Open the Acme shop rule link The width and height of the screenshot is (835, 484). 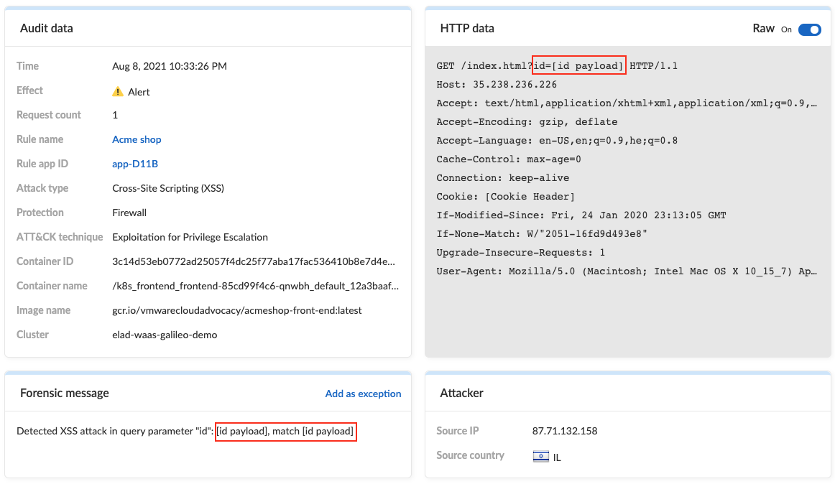[x=137, y=139]
